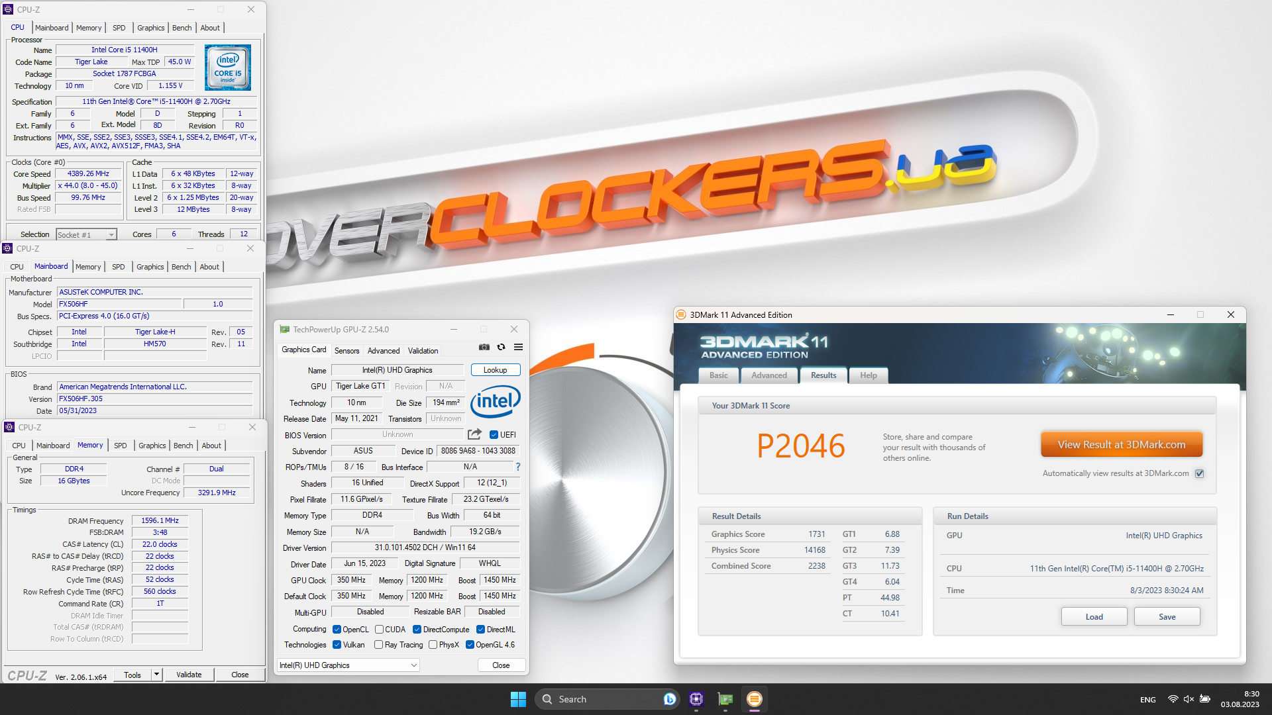
Task: Take a GPU-Z screenshot with camera icon
Action: click(484, 347)
